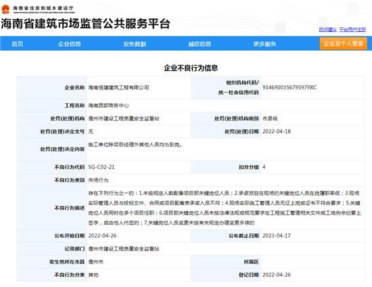The height and width of the screenshot is (287, 372).
Task: Select publish end date 2023-04-17
Action: 277,236
